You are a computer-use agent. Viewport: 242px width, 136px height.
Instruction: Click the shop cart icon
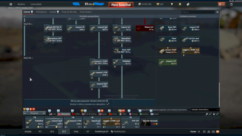click(220, 4)
